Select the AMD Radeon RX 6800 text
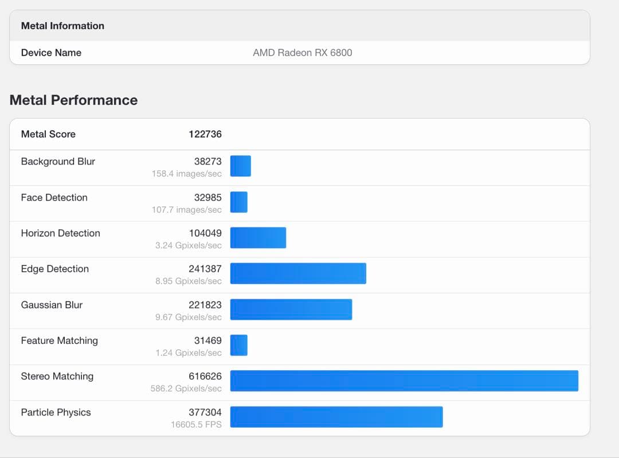Viewport: 619px width, 458px height. [302, 53]
